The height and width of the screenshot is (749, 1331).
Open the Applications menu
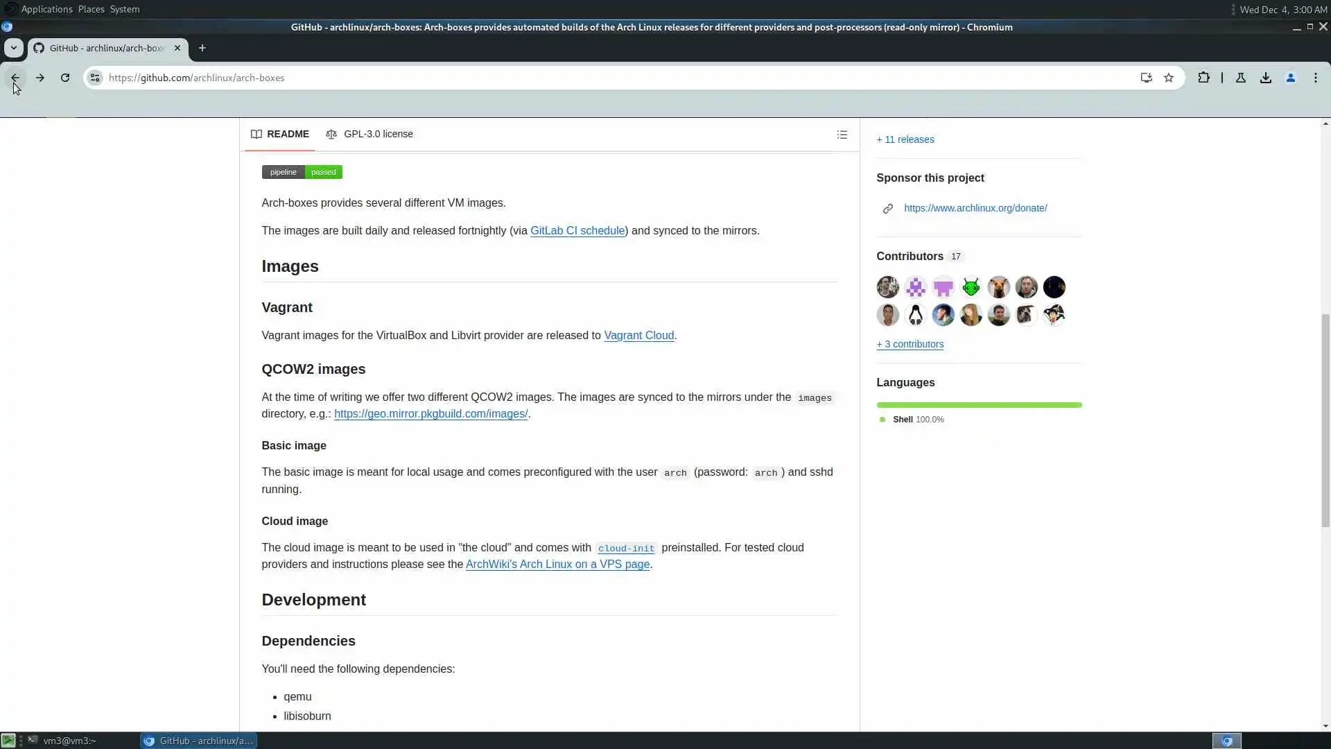click(46, 9)
